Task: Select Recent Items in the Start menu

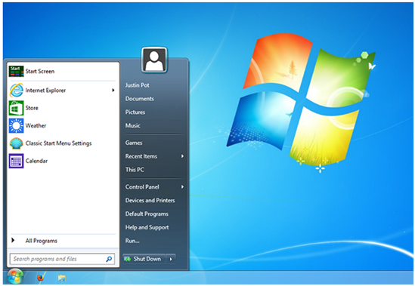Action: (141, 156)
